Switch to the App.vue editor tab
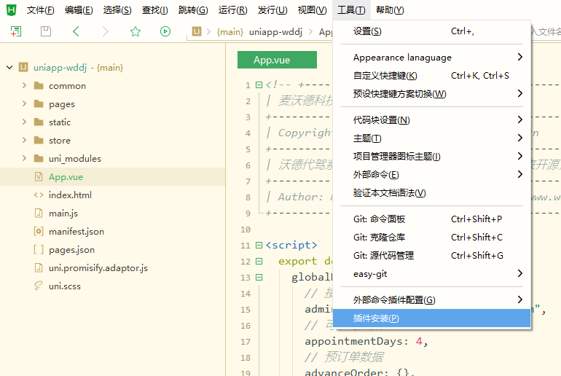561x376 pixels. [x=278, y=60]
